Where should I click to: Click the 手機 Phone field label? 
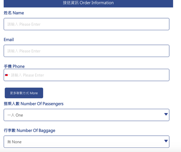click(x=14, y=66)
